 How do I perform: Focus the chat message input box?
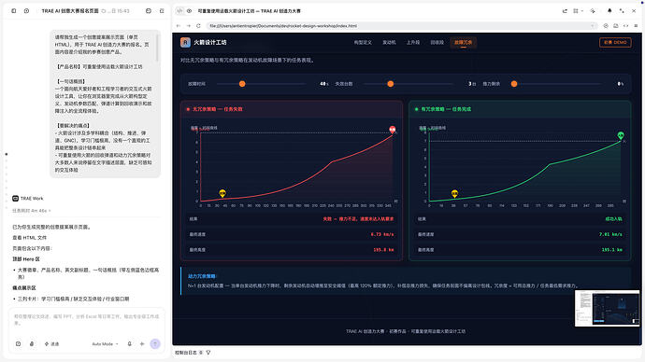(x=86, y=320)
